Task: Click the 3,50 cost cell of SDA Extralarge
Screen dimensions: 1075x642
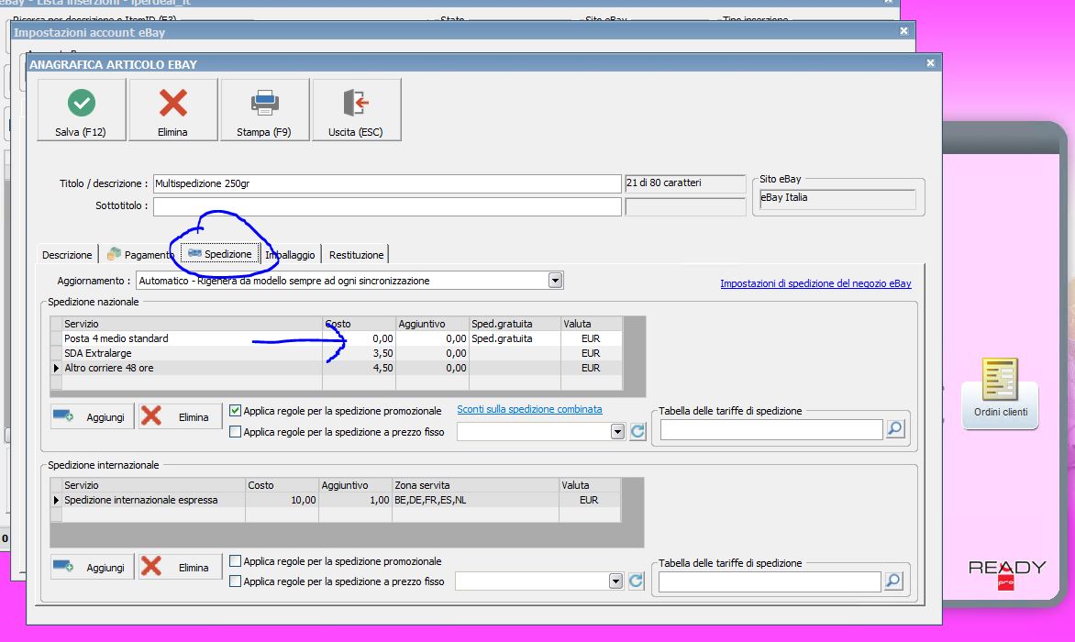Action: [x=360, y=353]
